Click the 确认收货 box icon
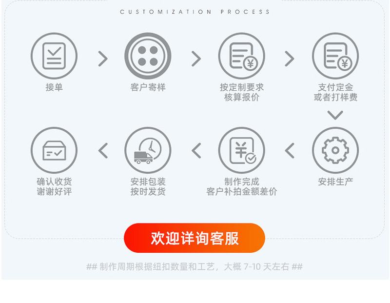The image size is (390, 303). coord(54,150)
